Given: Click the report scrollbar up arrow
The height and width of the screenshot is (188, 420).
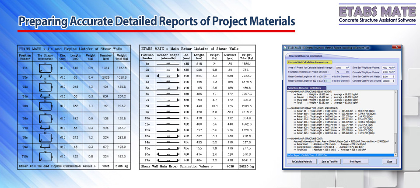Looking at the screenshot, I should tap(396, 92).
